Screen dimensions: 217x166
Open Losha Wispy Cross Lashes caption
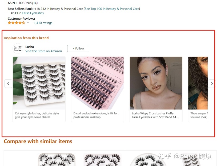155,115
